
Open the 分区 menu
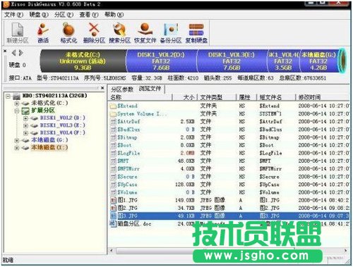[64, 15]
